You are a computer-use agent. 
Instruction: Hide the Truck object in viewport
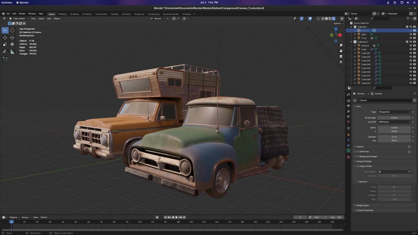410,38
